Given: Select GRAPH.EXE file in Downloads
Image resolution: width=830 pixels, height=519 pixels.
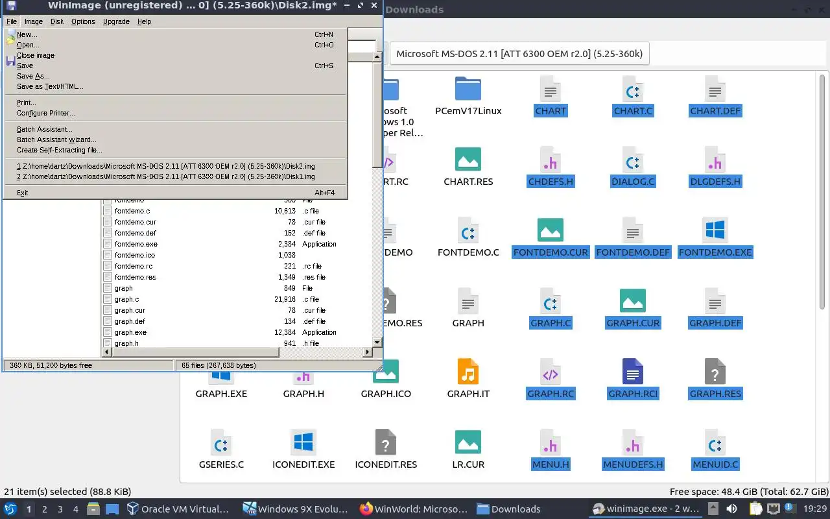Looking at the screenshot, I should click(221, 386).
